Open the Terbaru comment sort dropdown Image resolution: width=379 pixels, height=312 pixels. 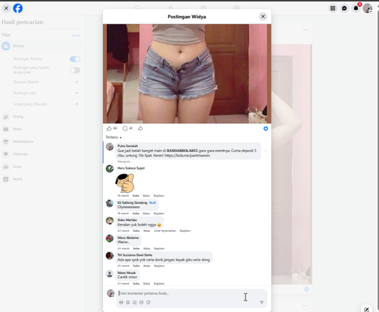(114, 137)
